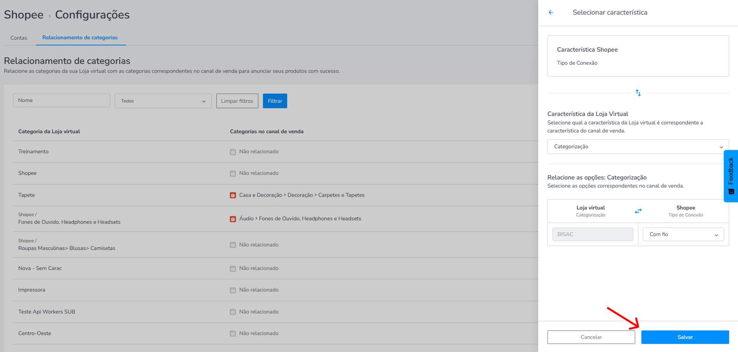
Task: Open the Com fio option dropdown
Action: tap(683, 234)
